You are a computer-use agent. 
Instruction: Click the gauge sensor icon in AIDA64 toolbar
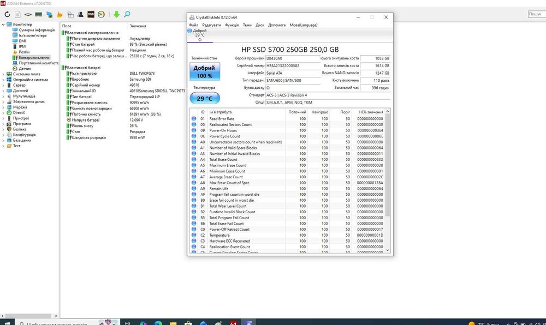101,14
